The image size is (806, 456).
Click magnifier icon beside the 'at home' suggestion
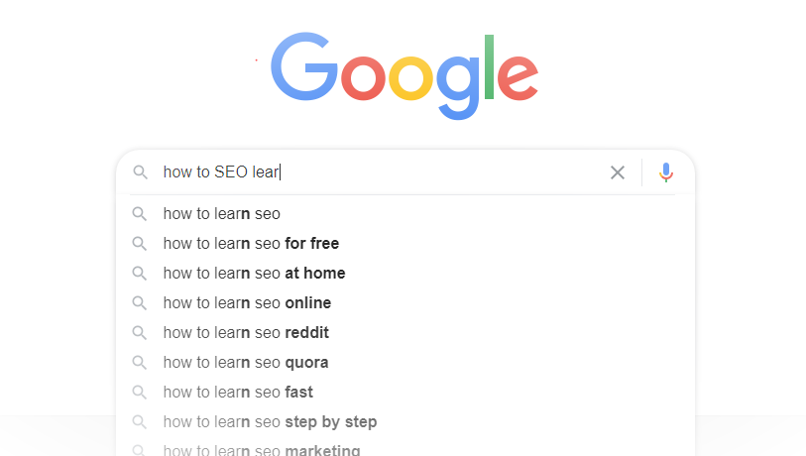[140, 273]
